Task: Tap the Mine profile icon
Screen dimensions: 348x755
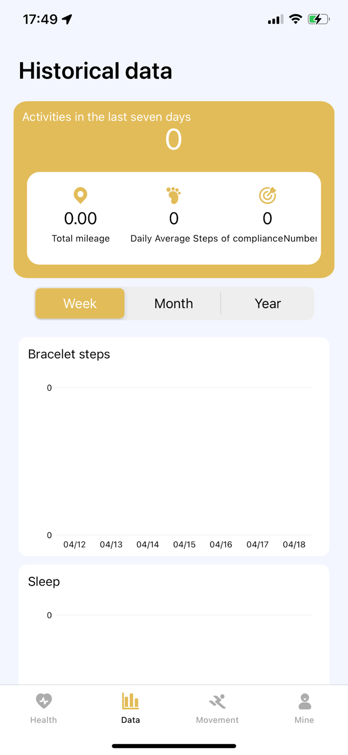Action: [x=304, y=700]
